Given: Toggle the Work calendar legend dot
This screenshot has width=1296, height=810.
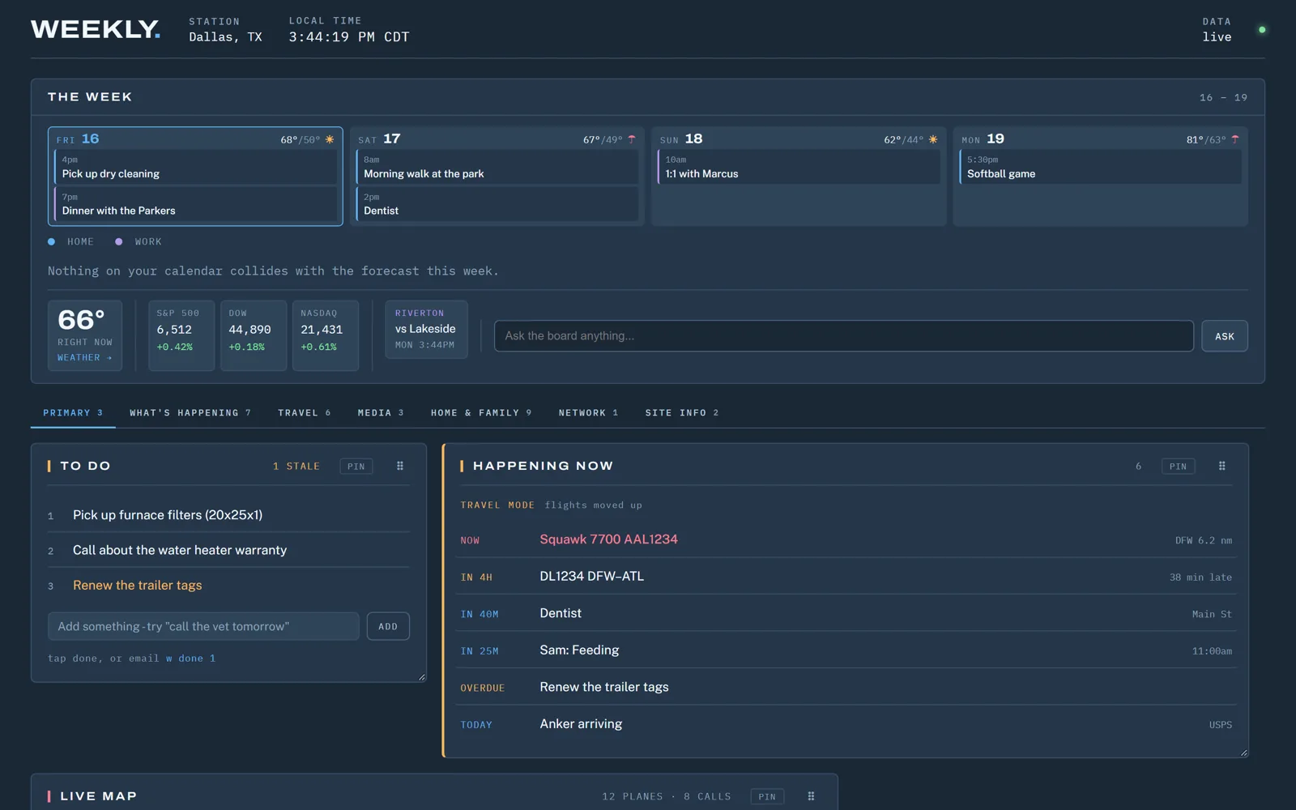Looking at the screenshot, I should pyautogui.click(x=119, y=241).
